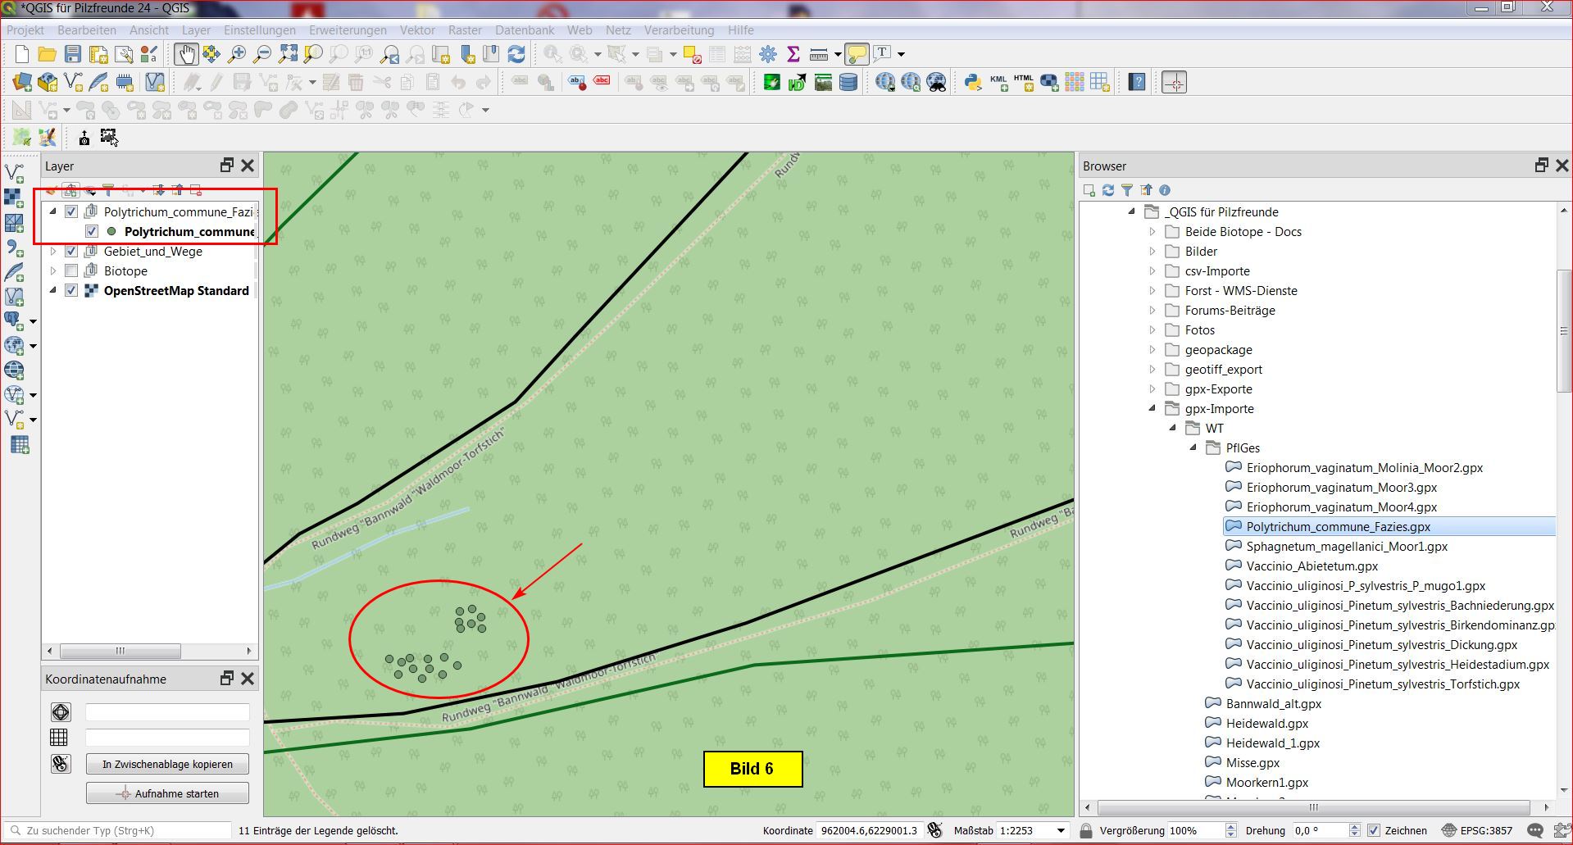Click In Zwischenablage kopieren button
The image size is (1573, 845).
coord(167,764)
